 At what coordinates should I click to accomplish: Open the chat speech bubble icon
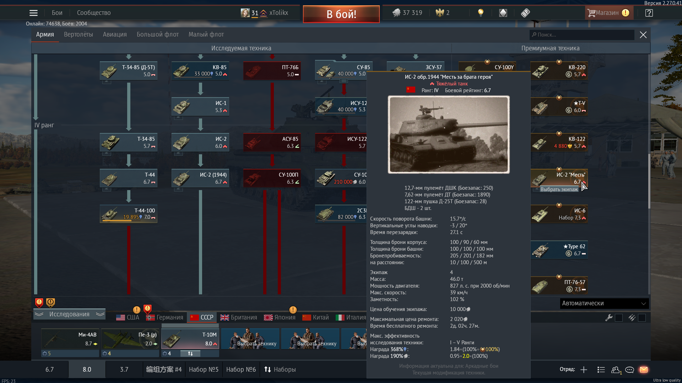click(629, 370)
